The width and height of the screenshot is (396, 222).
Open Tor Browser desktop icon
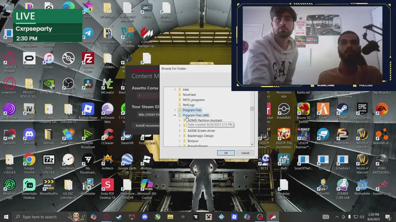coord(10,111)
